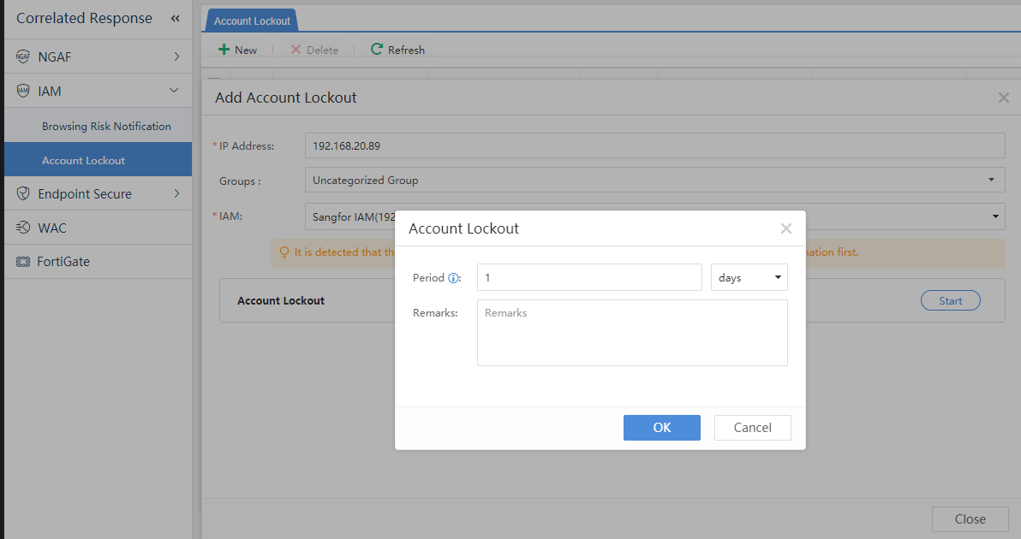
Task: Open the Groups dropdown
Action: point(654,181)
